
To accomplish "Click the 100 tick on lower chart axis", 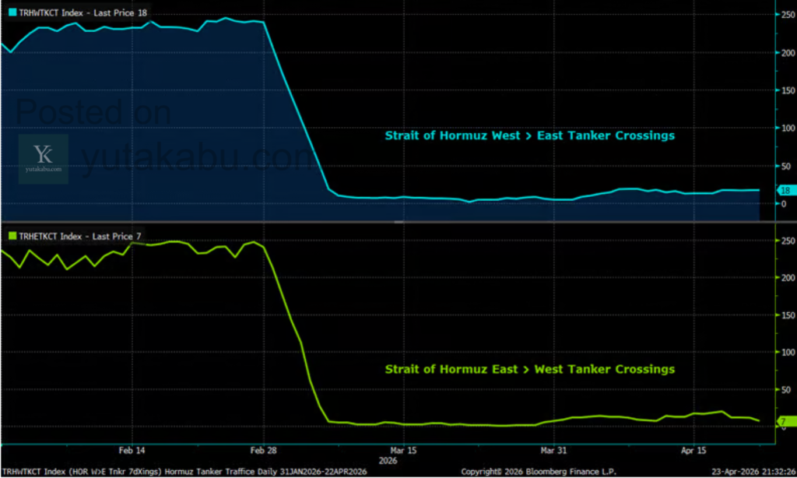I will click(786, 353).
